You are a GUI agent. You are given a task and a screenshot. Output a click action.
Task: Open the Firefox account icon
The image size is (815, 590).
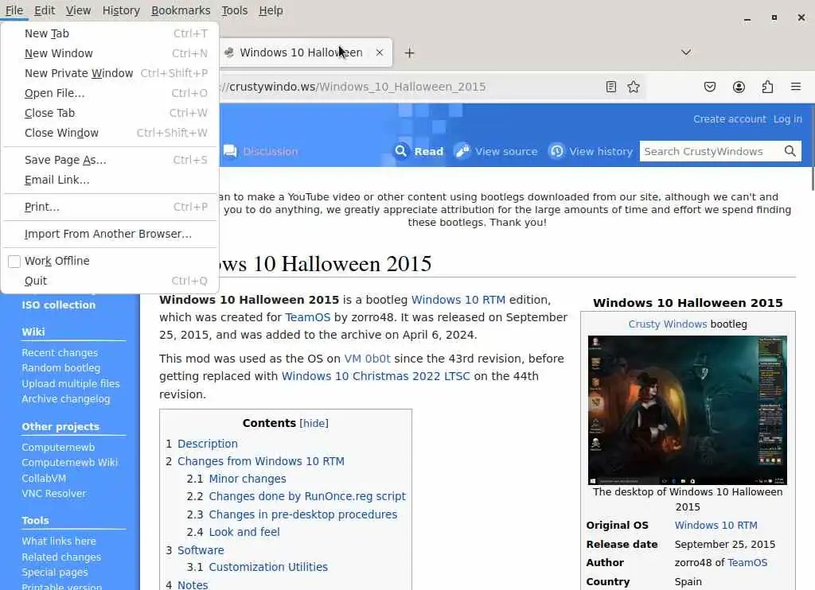tap(739, 87)
